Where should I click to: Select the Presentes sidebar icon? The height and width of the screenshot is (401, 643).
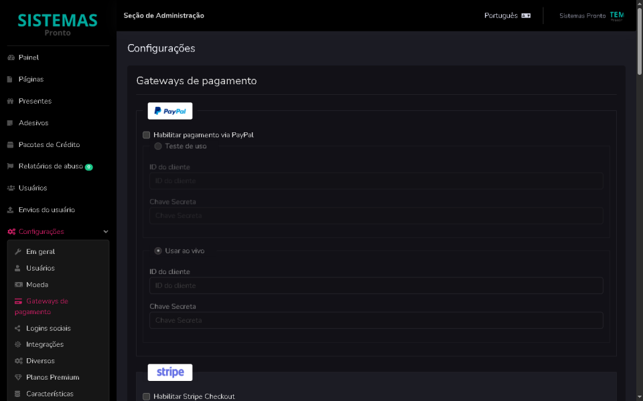point(11,101)
